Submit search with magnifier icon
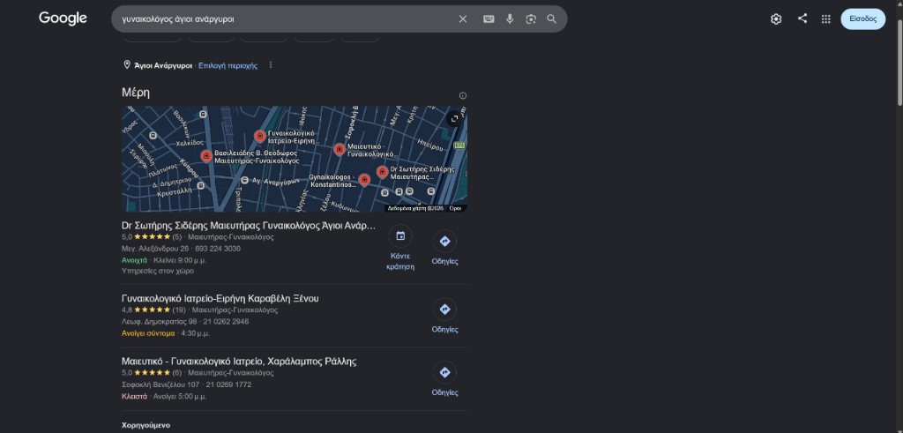 (x=552, y=19)
